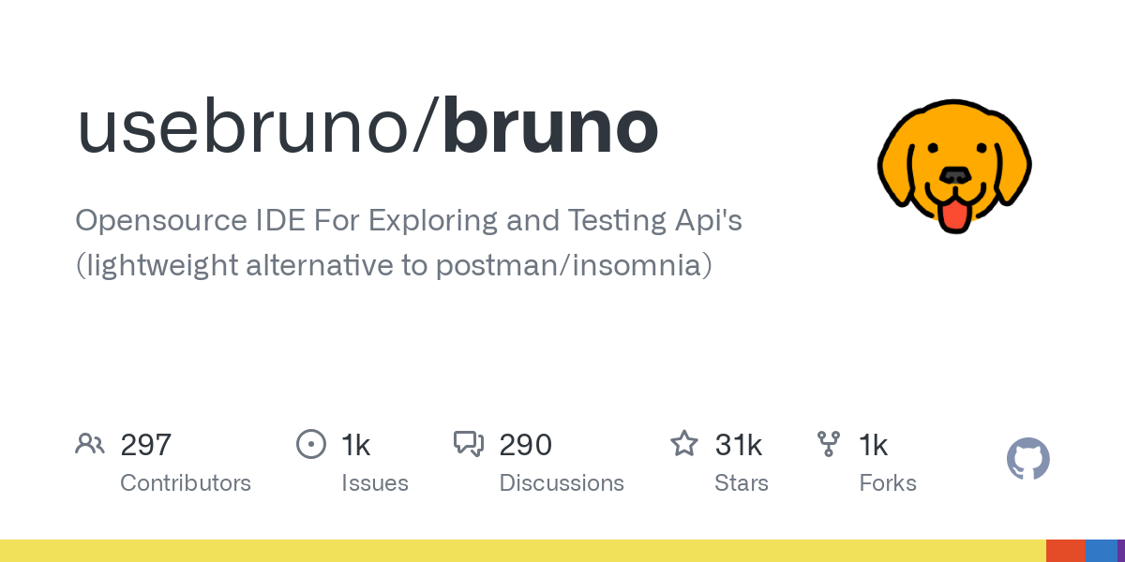This screenshot has width=1125, height=562.
Task: Click the Stars star icon
Action: tap(684, 444)
